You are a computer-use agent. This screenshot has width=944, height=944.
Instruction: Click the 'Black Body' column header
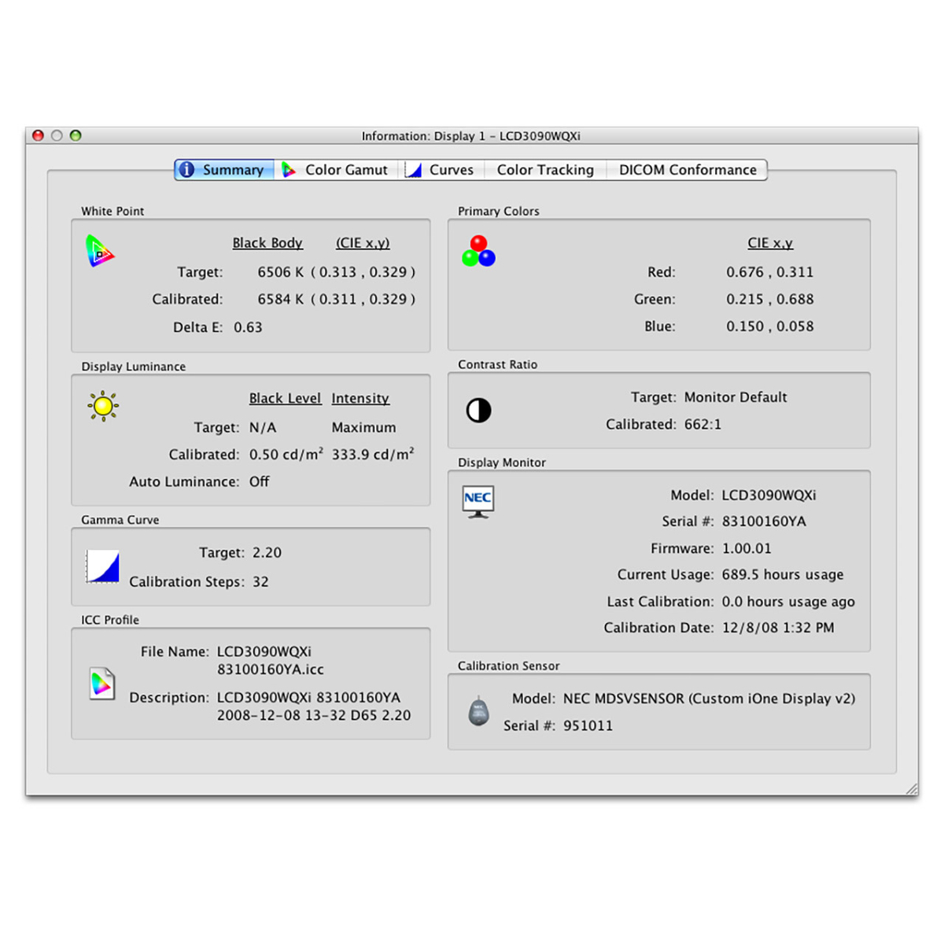point(267,243)
